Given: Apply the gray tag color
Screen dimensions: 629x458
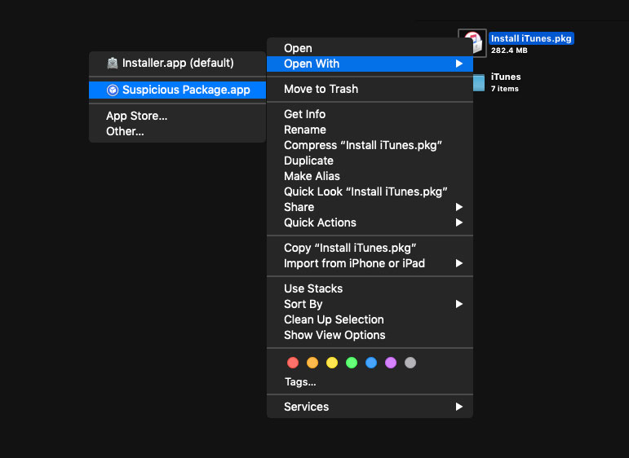Looking at the screenshot, I should coord(410,363).
